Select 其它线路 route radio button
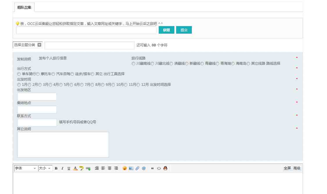This screenshot has height=194, width=327. (x=248, y=64)
